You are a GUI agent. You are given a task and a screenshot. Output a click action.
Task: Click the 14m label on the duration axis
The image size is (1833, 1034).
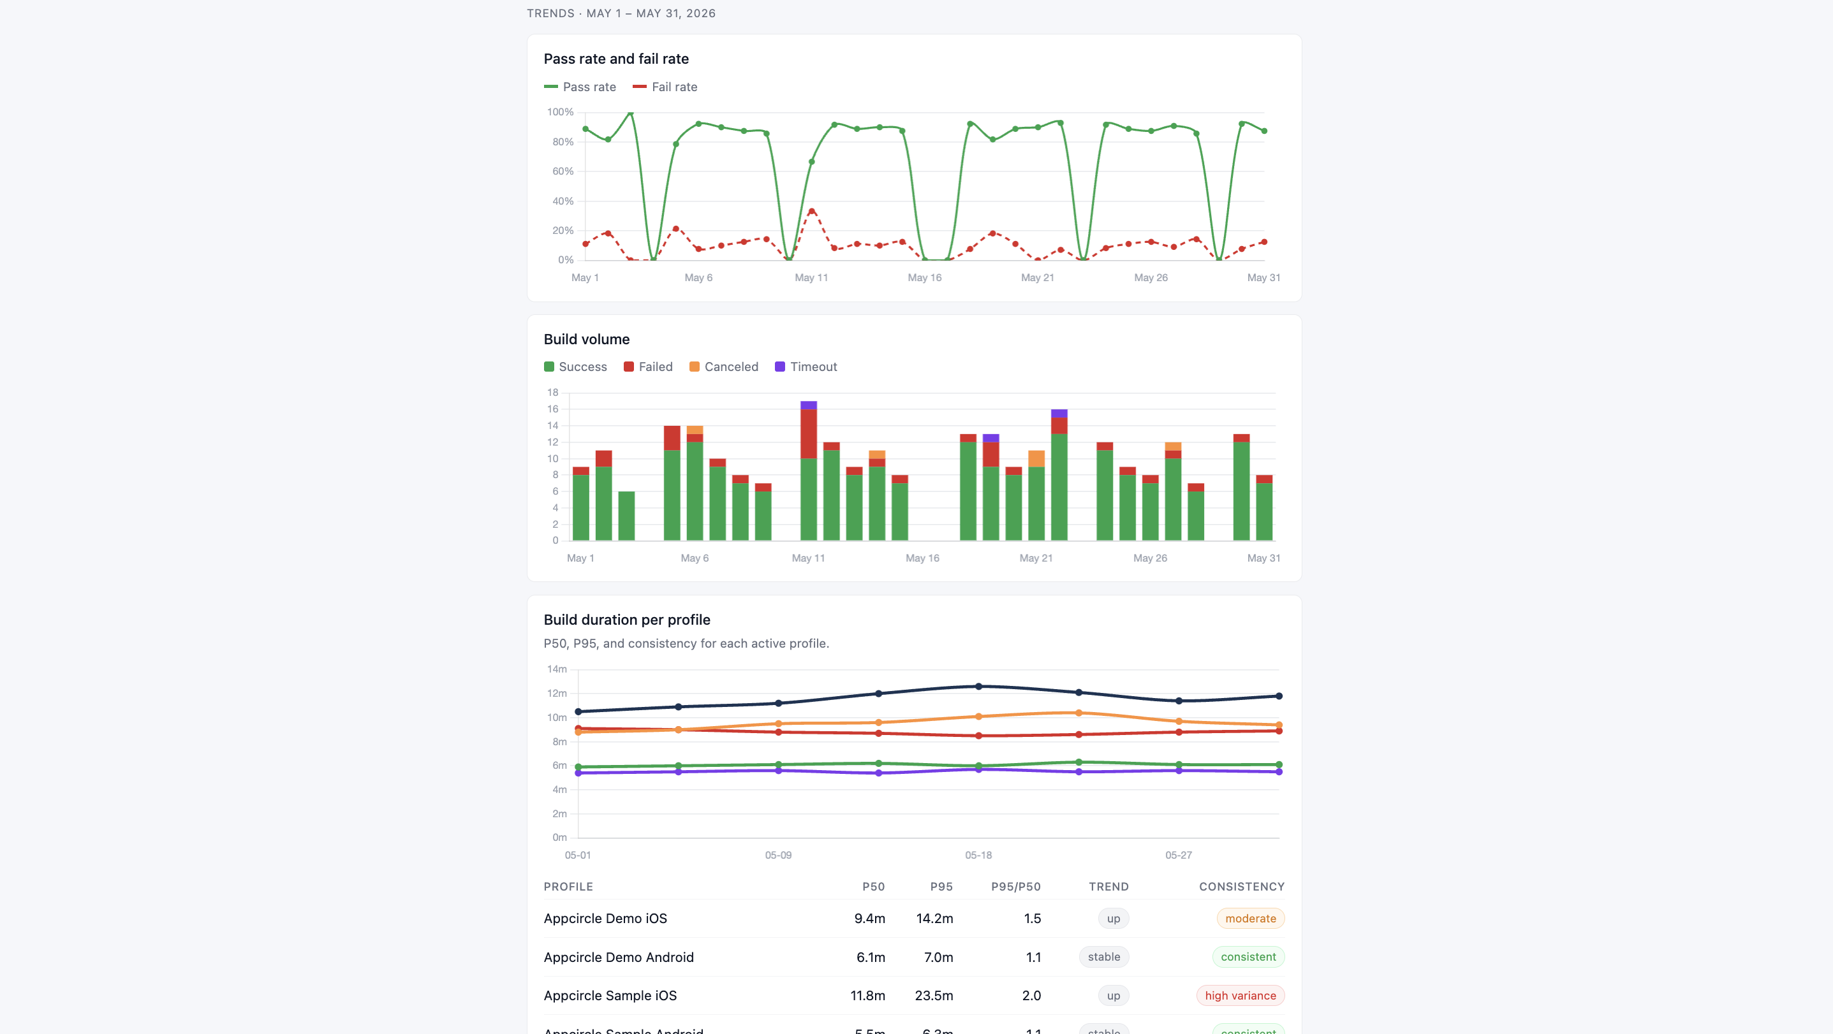pyautogui.click(x=556, y=670)
